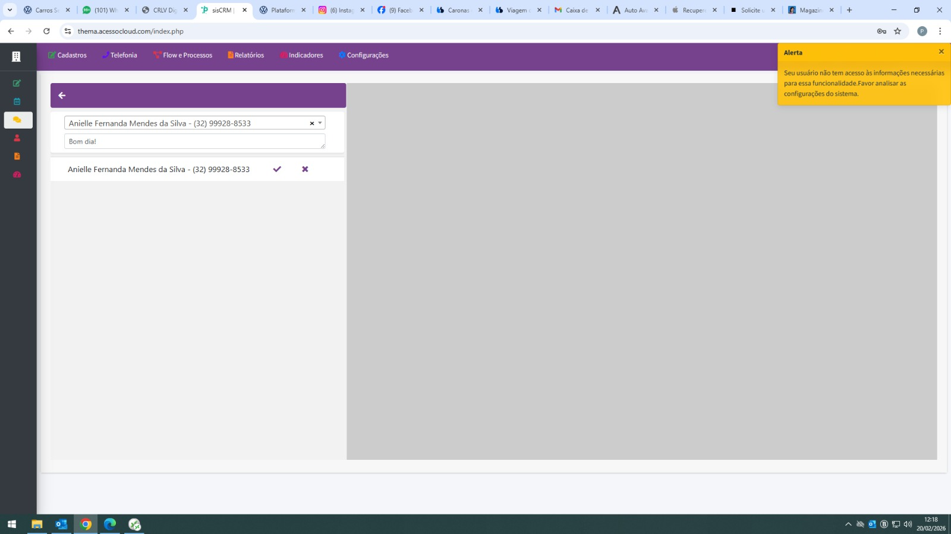Viewport: 951px width, 534px height.
Task: Open the red user icon in sidebar
Action: [17, 138]
